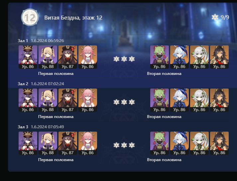Screen dimensions: 237x181
Task: Select Chevreuse portrait in Зал 1 first half
Action: [28, 57]
